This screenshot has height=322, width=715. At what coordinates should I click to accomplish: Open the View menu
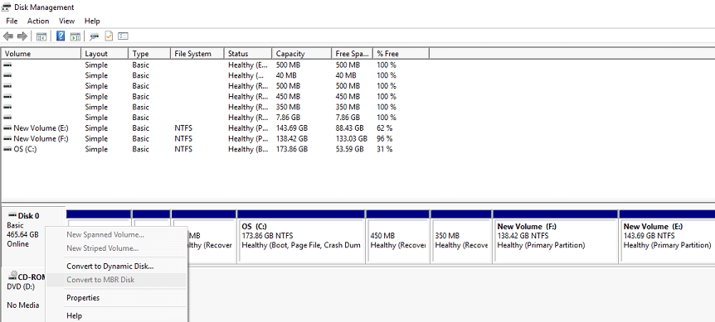(66, 21)
